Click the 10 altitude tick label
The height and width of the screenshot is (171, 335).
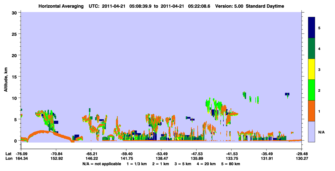pyautogui.click(x=15, y=98)
